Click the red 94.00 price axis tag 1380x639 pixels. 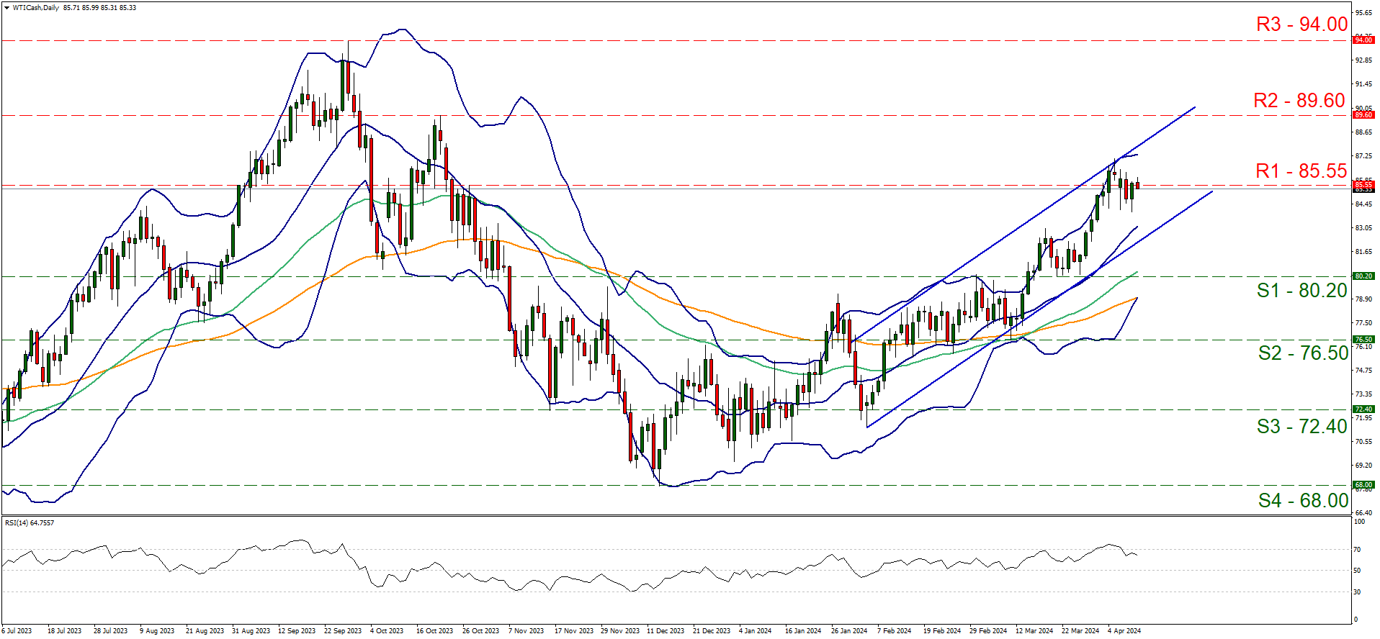[1363, 40]
